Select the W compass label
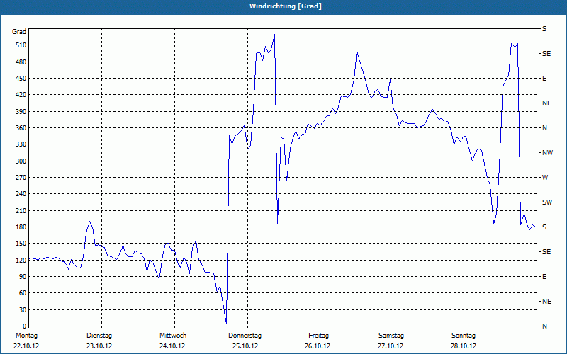 pyautogui.click(x=545, y=178)
